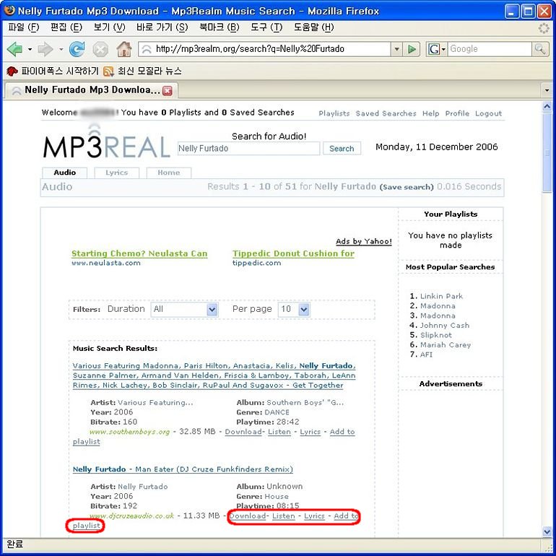Open Lyrics for the Man Eater remix
The height and width of the screenshot is (556, 556).
click(315, 516)
